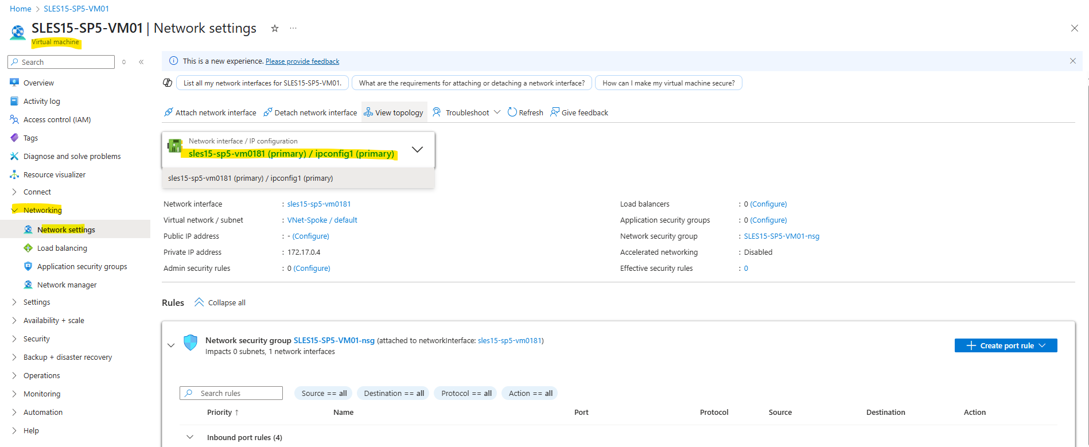Click Refresh in the toolbar
1089x447 pixels.
[x=526, y=112]
